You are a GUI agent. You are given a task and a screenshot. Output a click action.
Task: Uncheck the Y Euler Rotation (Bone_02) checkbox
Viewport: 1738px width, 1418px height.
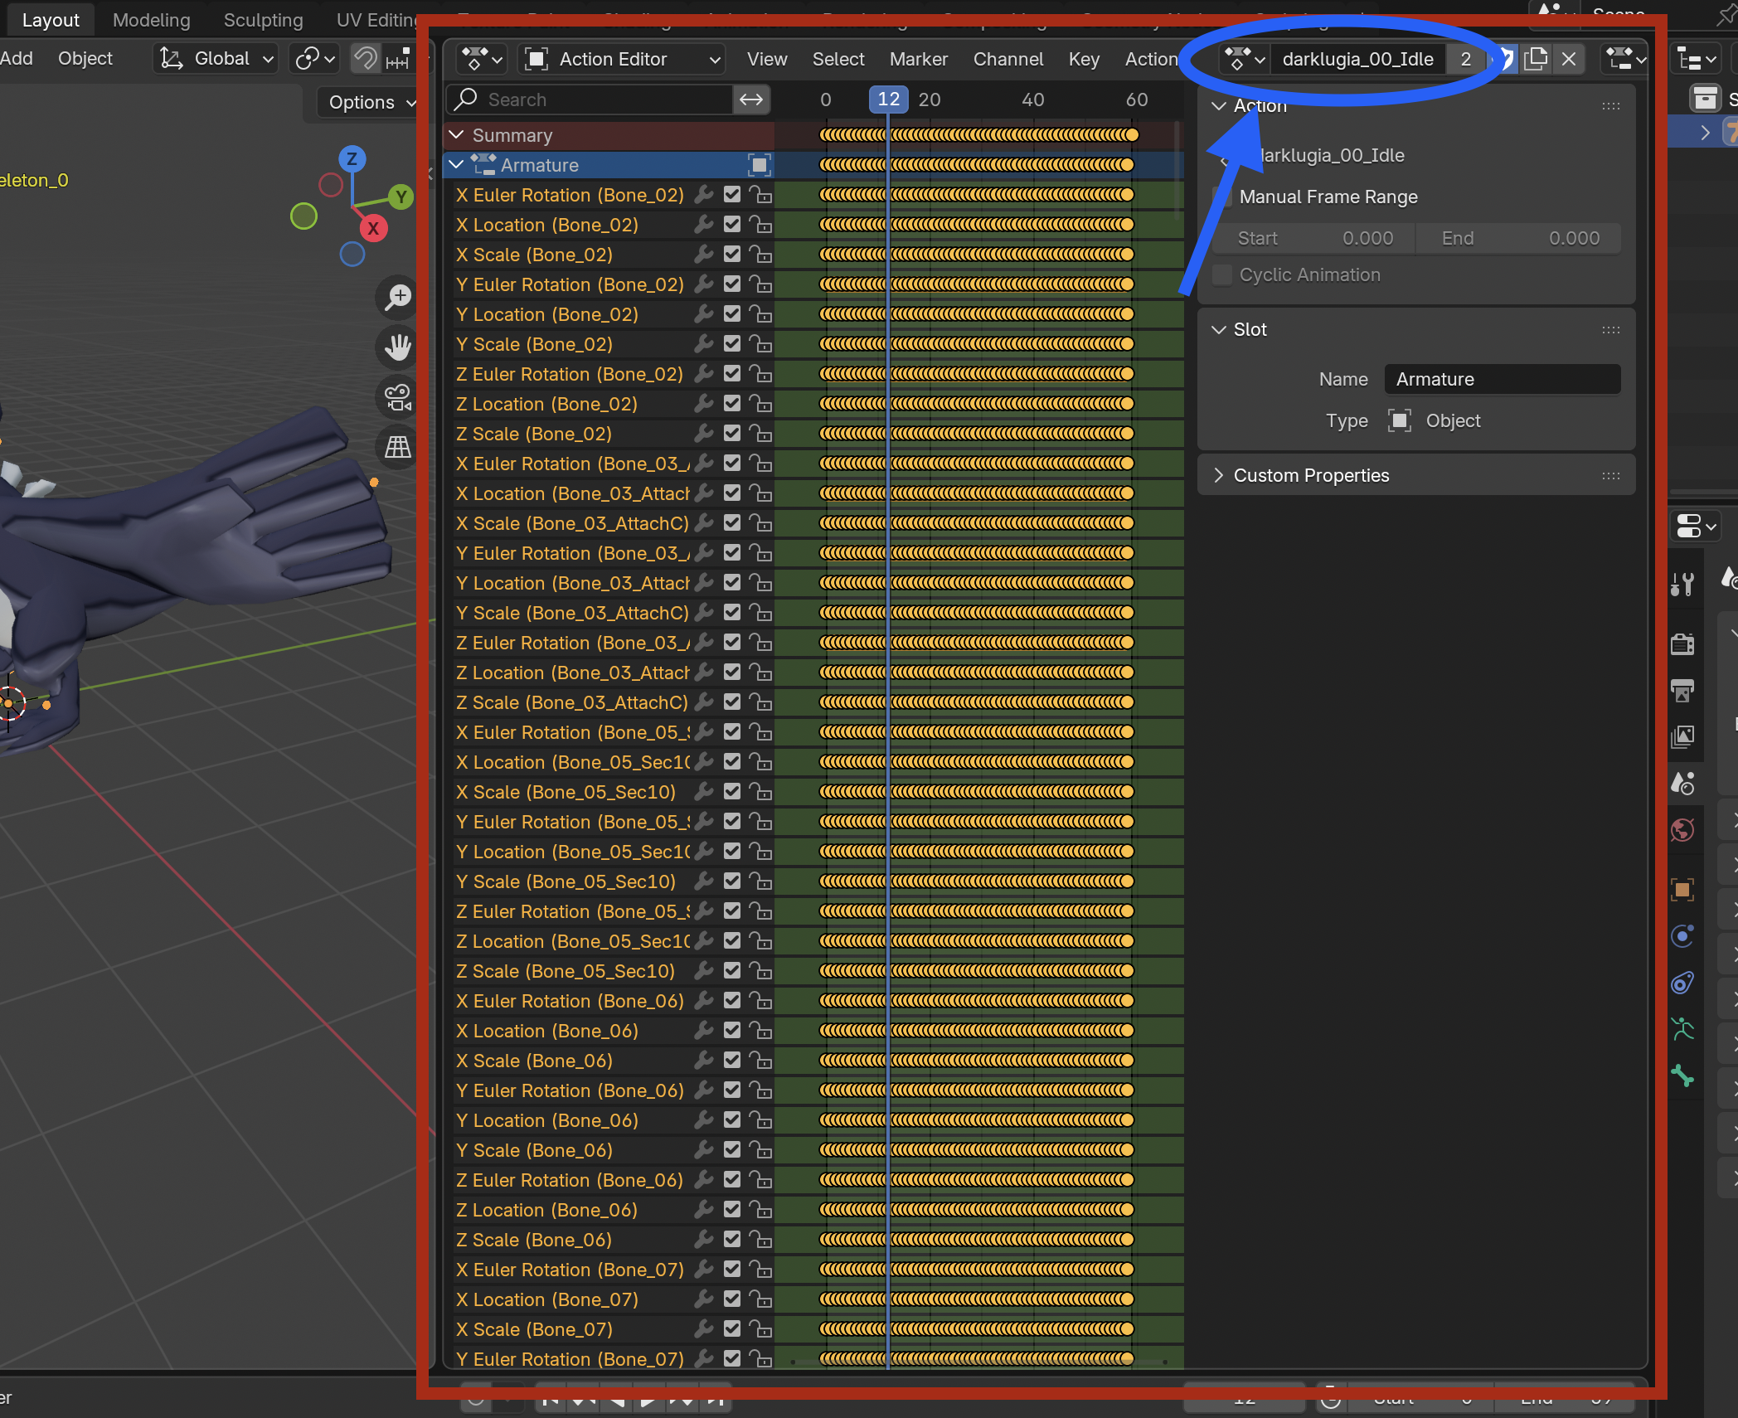point(732,284)
